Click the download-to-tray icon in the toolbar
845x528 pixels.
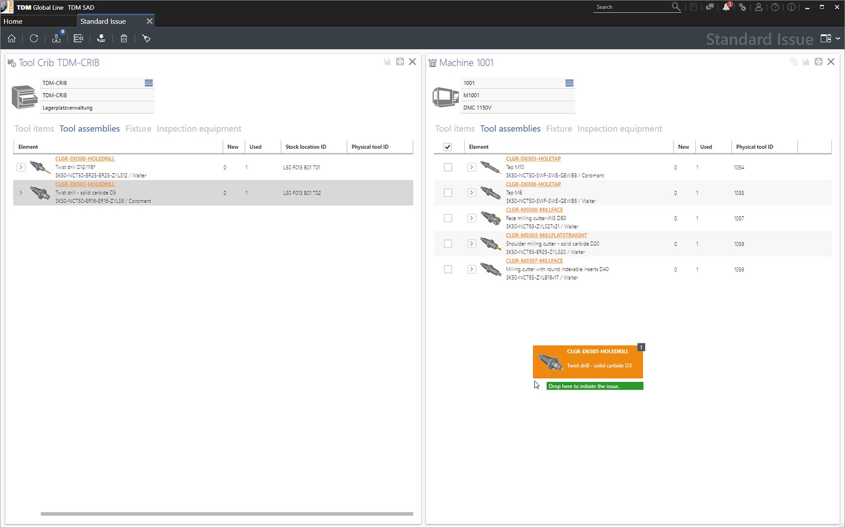(x=101, y=38)
